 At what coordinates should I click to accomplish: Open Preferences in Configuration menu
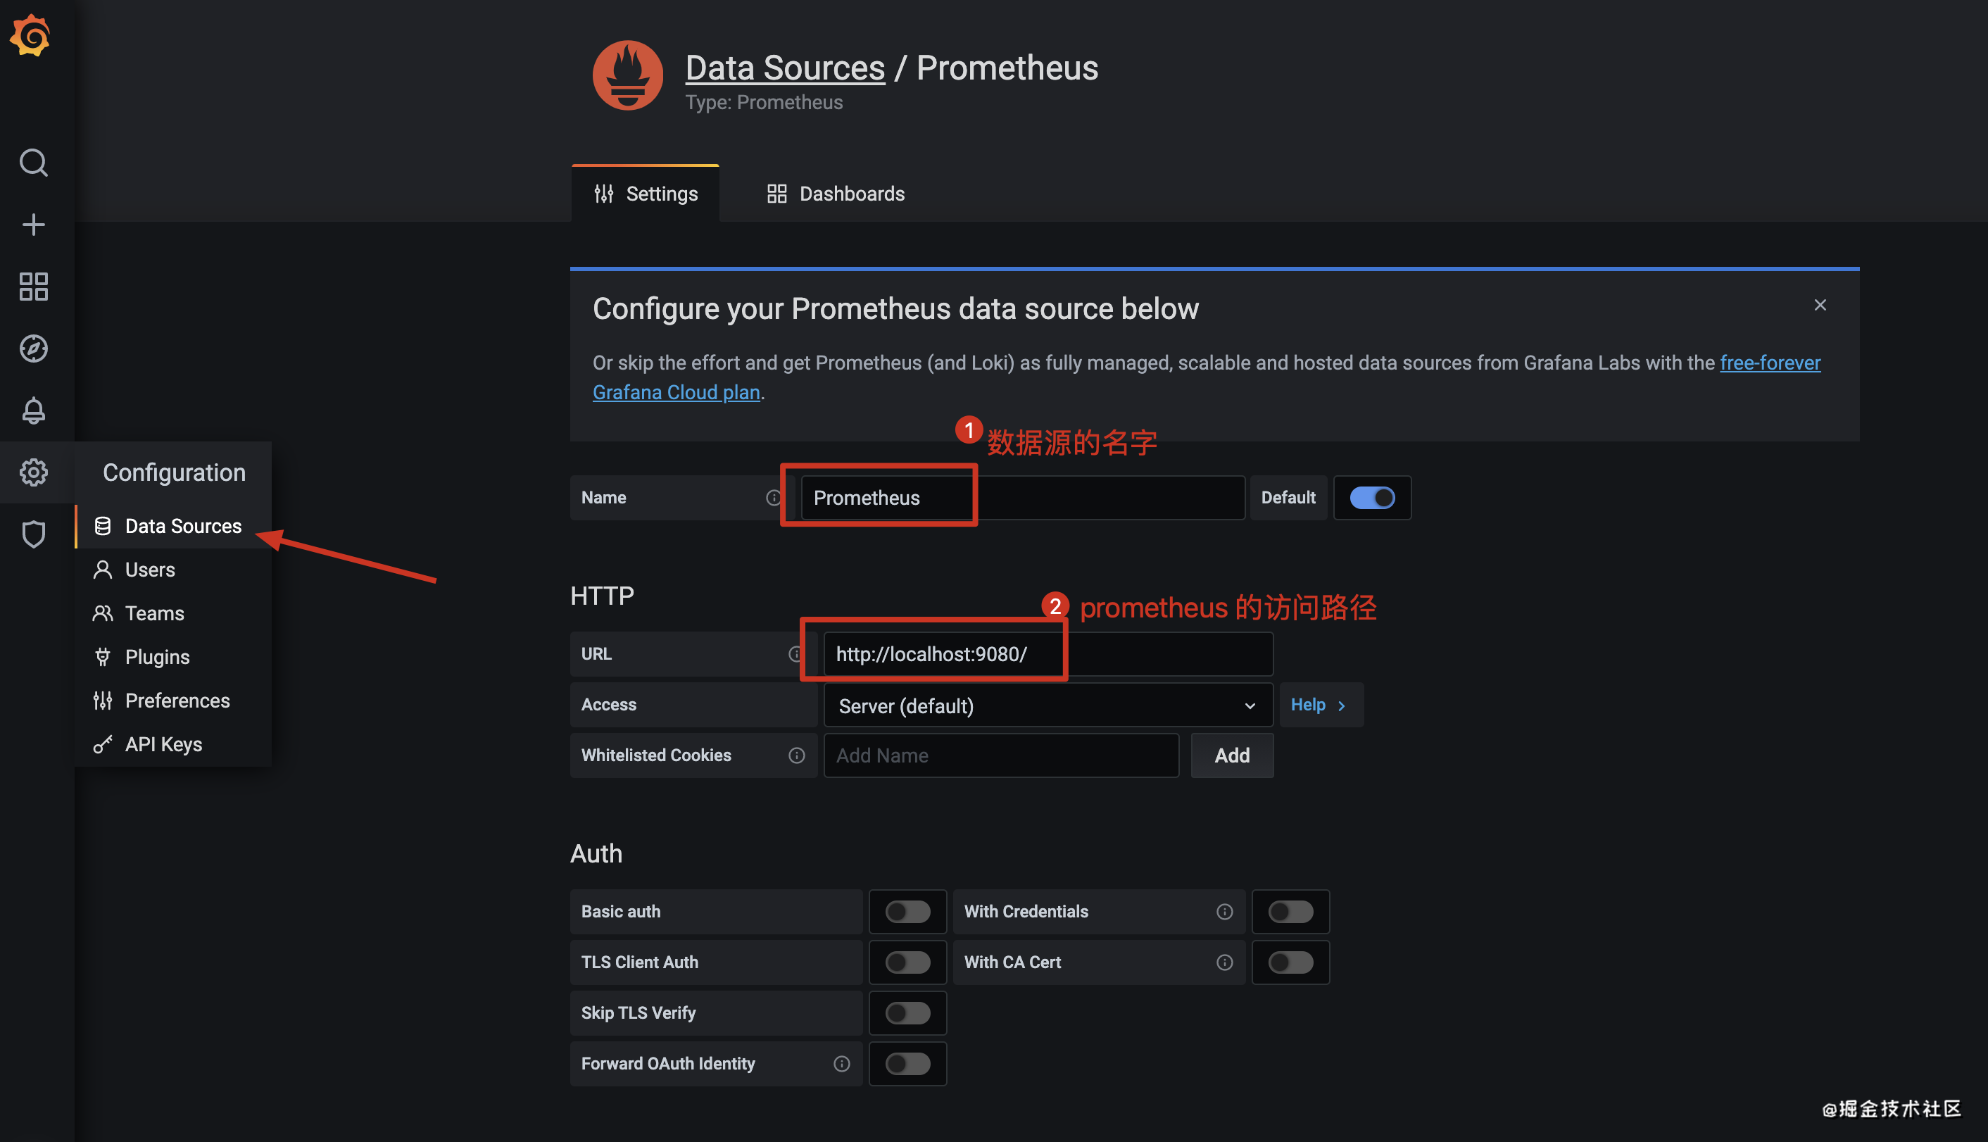[173, 701]
